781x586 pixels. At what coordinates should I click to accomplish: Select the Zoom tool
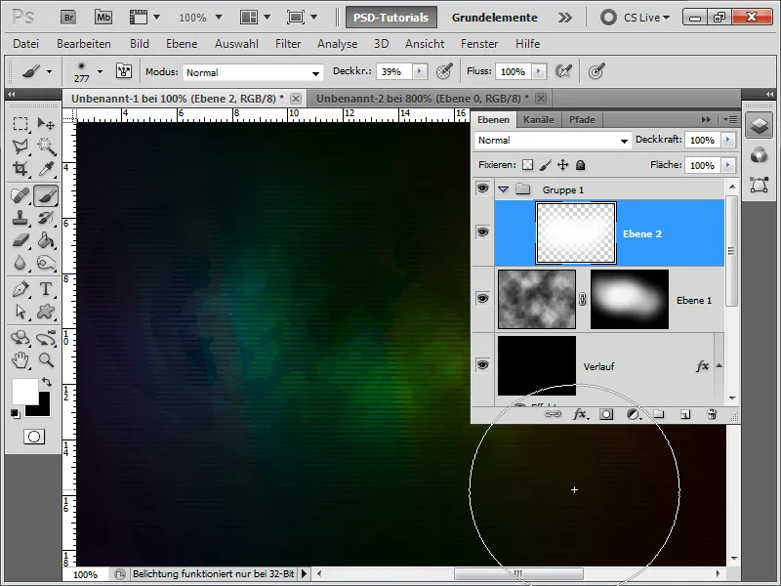pyautogui.click(x=46, y=359)
